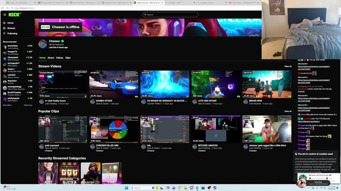Switch to About channel tab

(x=51, y=58)
